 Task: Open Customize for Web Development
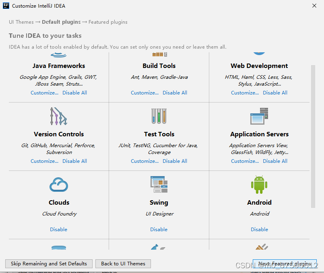pos(245,93)
